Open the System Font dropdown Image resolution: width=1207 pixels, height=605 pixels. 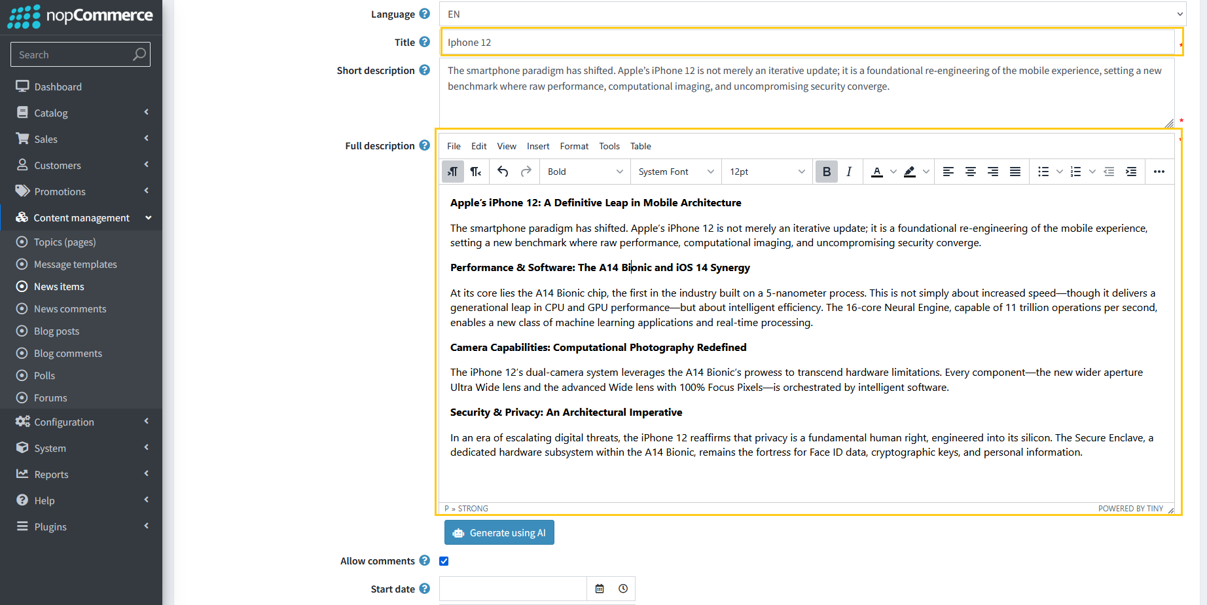click(674, 172)
